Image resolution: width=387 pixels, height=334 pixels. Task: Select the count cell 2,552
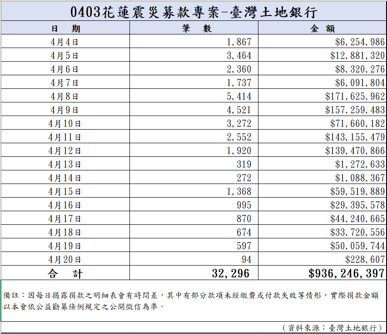(x=194, y=136)
